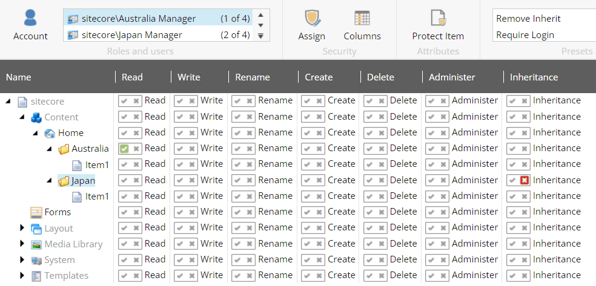Deny Read on the Japan row

click(136, 181)
